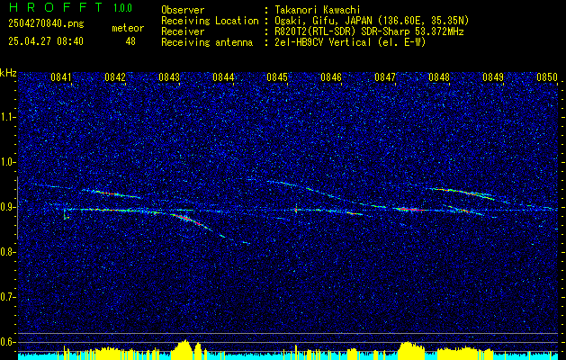The image size is (566, 360).
Task: Click the 0848 time marker
Action: pos(439,77)
